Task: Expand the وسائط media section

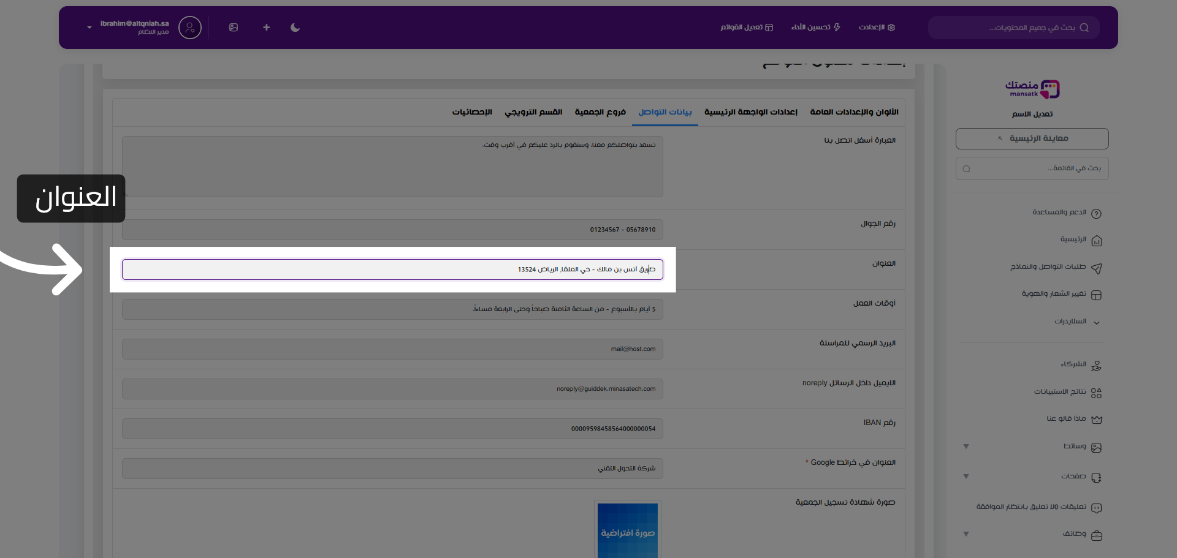Action: click(1074, 447)
